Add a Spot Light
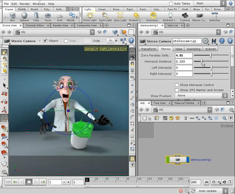235x194 pixels. point(105,17)
